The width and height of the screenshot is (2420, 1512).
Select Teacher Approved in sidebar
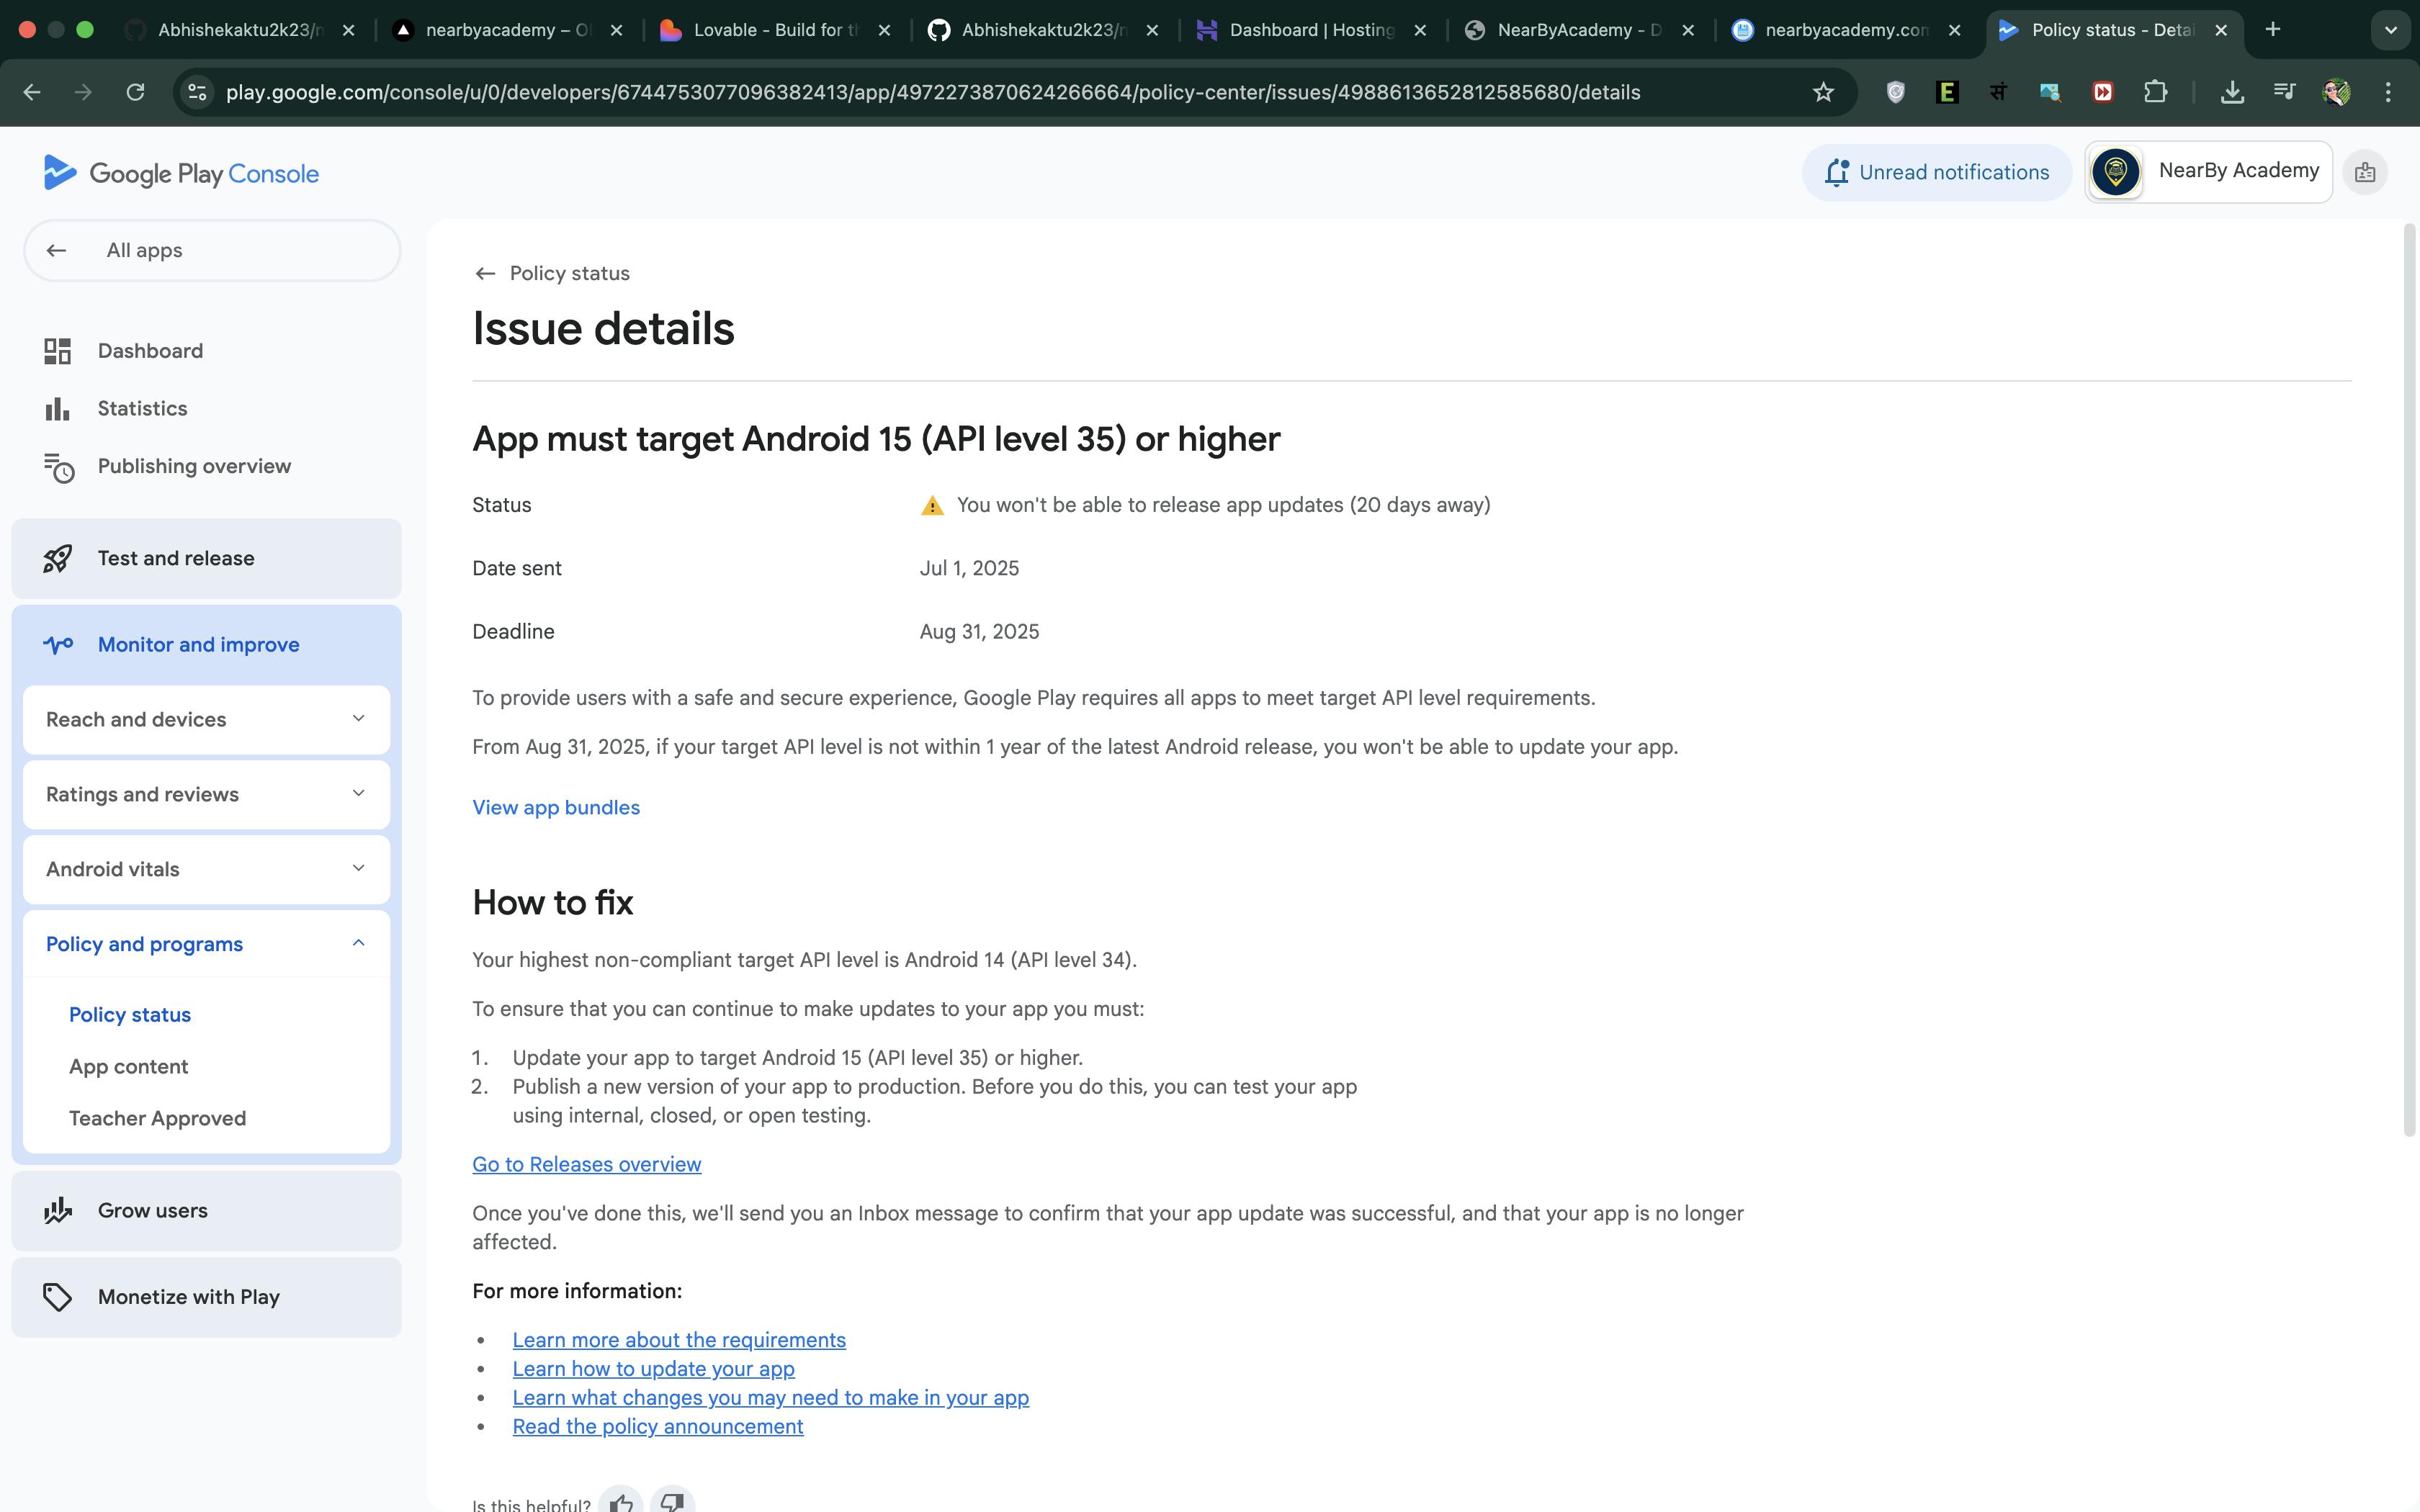coord(157,1119)
